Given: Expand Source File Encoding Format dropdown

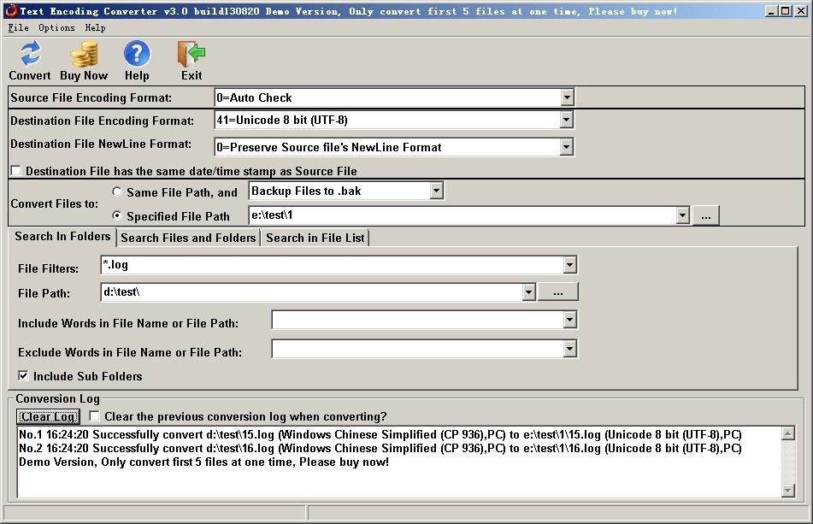Looking at the screenshot, I should click(x=567, y=97).
